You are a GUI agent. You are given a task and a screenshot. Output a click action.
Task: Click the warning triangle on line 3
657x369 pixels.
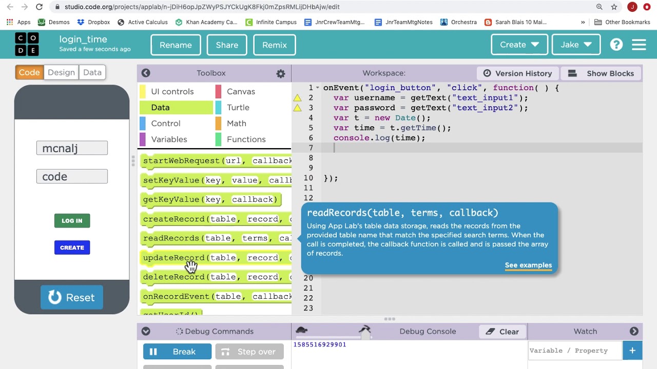[x=297, y=108]
